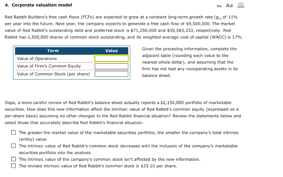Click the Value of Common Stock label
This screenshot has height=177, width=283.
(53, 74)
